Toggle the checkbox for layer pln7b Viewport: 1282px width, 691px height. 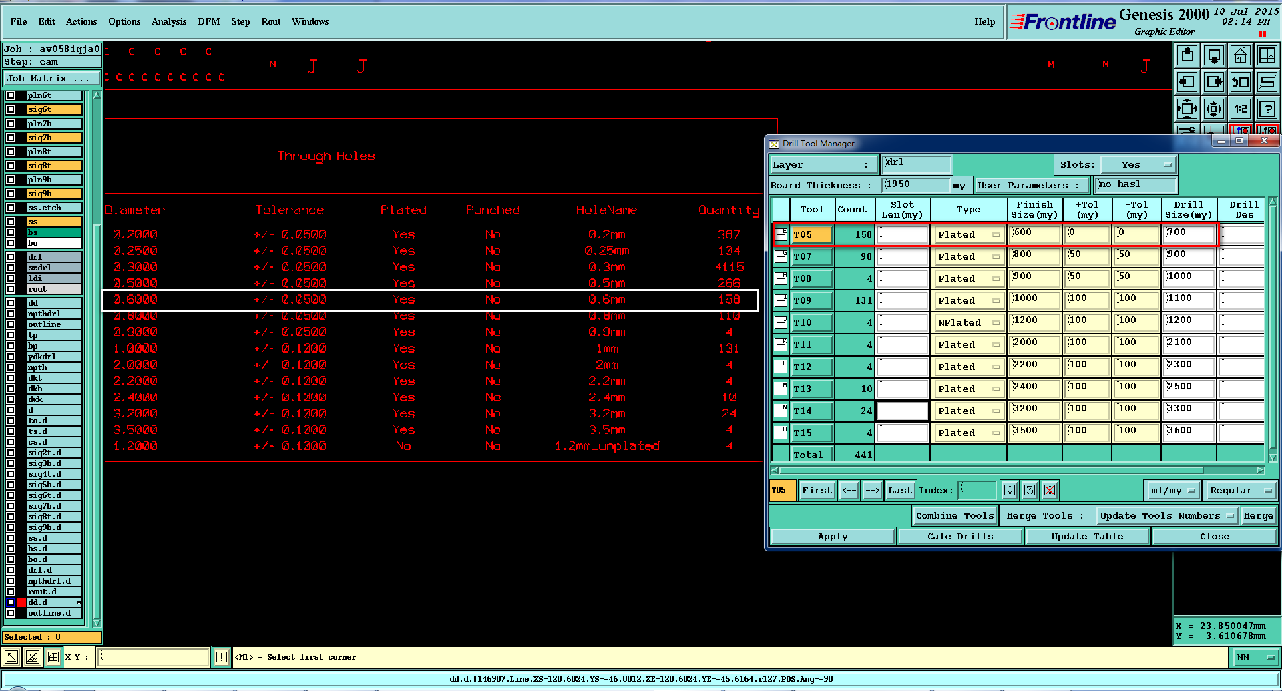pos(11,124)
